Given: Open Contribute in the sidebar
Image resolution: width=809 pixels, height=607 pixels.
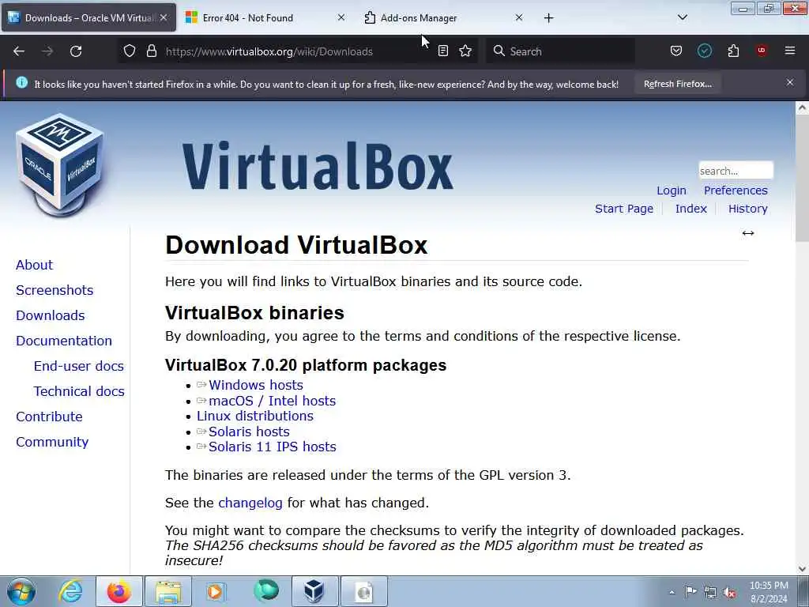Looking at the screenshot, I should point(49,417).
